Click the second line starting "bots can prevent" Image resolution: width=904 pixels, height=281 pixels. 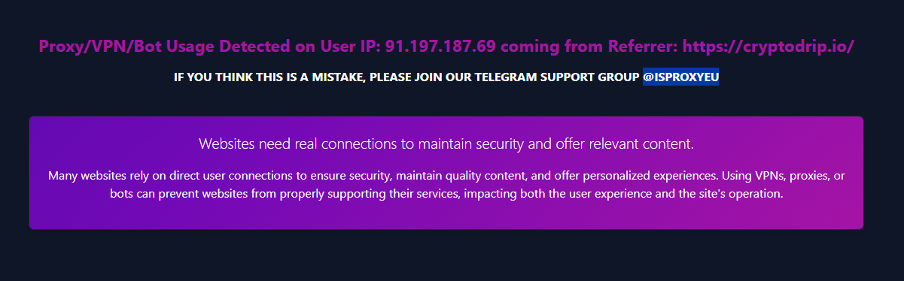[446, 194]
